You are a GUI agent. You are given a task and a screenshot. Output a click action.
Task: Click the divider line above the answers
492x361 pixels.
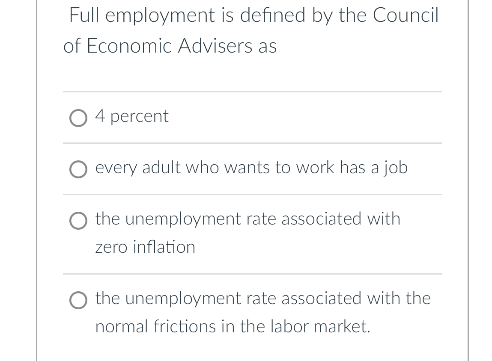[x=252, y=91]
